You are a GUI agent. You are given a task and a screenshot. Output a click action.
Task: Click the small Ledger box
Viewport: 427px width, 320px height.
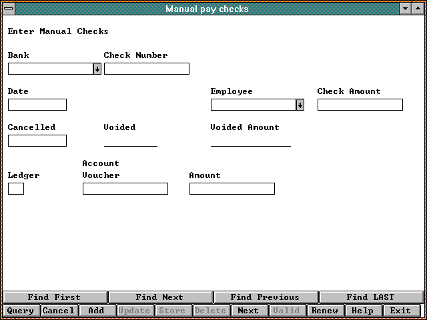(16, 189)
